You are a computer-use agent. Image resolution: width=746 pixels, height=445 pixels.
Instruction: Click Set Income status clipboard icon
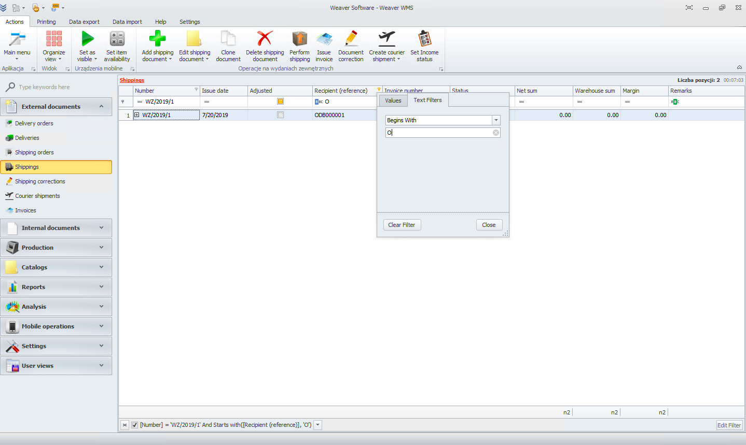pos(424,39)
